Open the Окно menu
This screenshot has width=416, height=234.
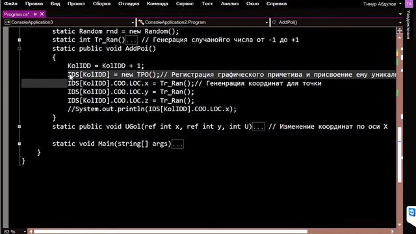click(252, 4)
